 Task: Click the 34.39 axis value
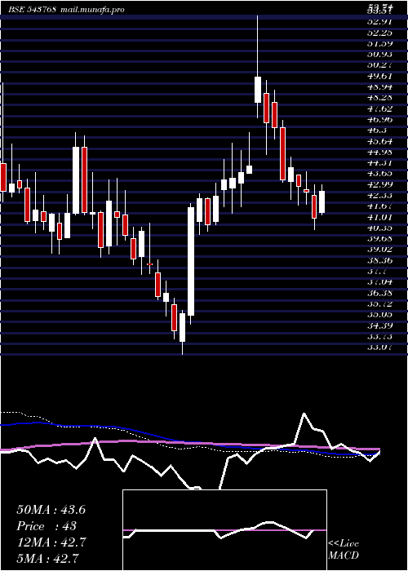[x=380, y=325]
